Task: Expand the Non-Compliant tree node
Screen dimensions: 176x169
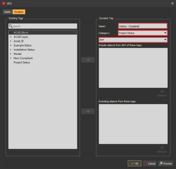Action: 11,58
